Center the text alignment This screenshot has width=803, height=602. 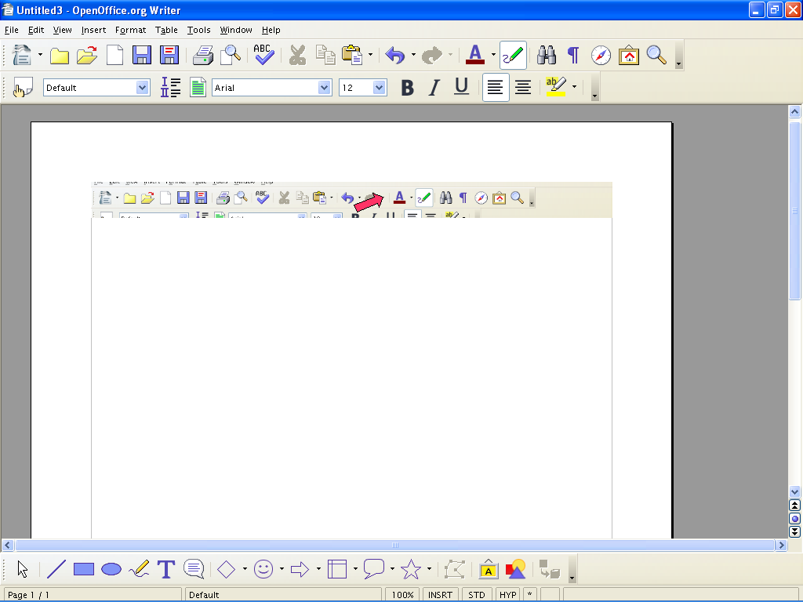[523, 88]
